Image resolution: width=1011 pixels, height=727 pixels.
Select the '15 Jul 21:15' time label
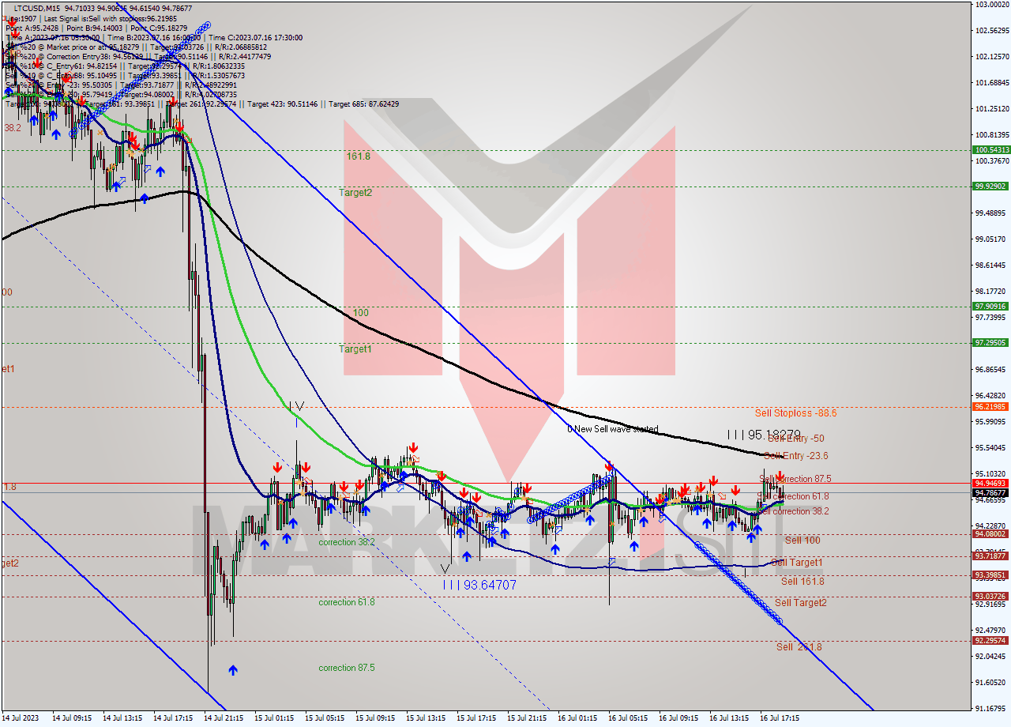[527, 718]
